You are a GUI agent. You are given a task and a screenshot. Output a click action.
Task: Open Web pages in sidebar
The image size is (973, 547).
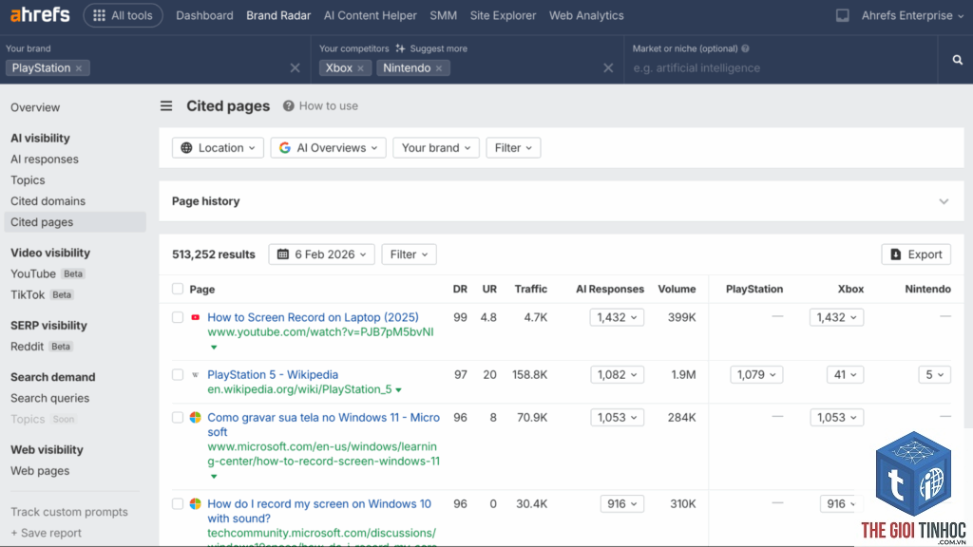pyautogui.click(x=40, y=471)
